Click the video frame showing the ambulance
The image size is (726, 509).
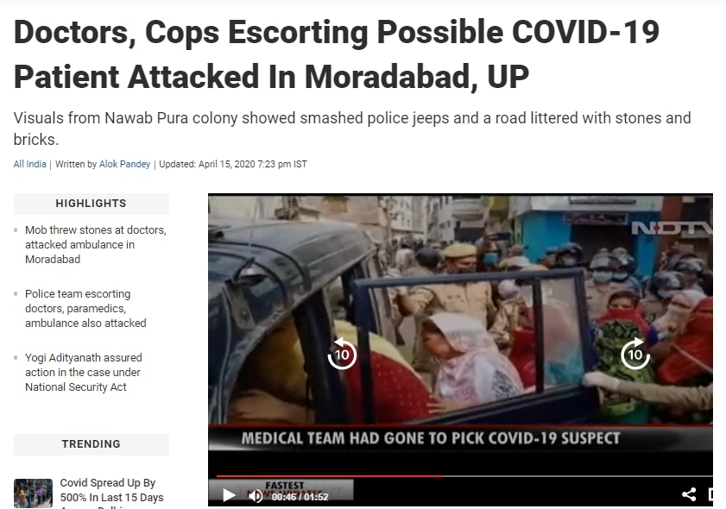click(x=460, y=310)
